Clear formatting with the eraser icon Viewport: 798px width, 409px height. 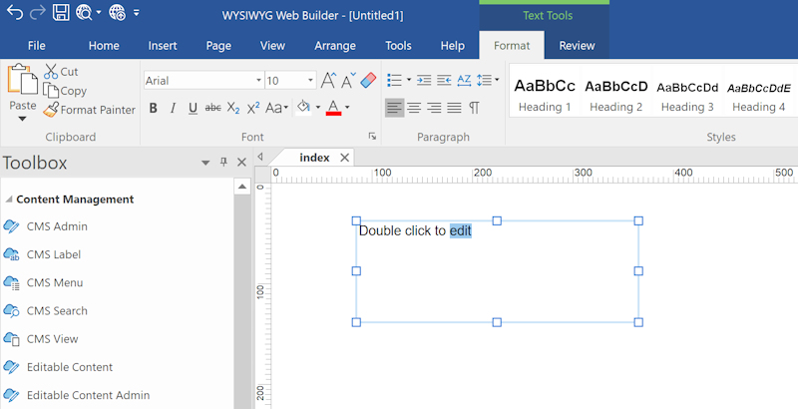coord(367,81)
